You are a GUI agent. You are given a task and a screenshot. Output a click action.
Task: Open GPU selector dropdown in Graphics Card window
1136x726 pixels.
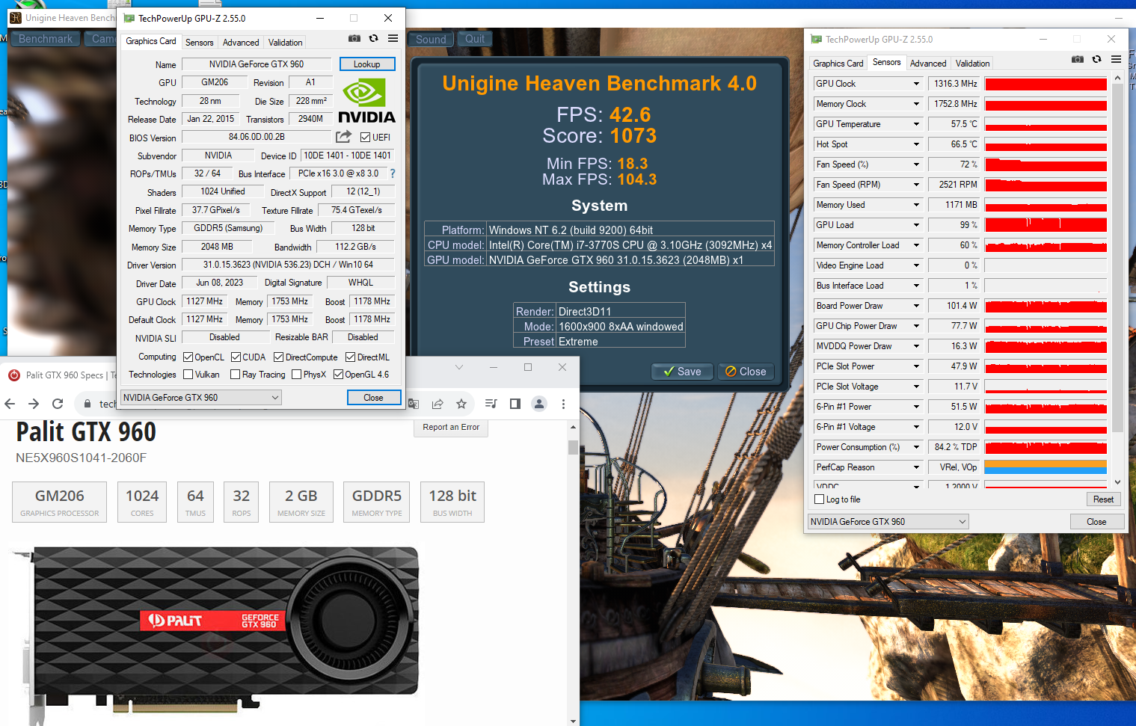tap(200, 398)
